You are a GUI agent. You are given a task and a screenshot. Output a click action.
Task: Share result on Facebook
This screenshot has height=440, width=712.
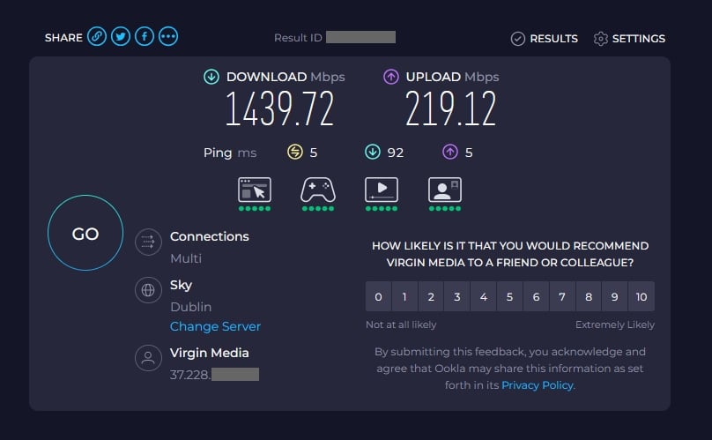pyautogui.click(x=144, y=37)
